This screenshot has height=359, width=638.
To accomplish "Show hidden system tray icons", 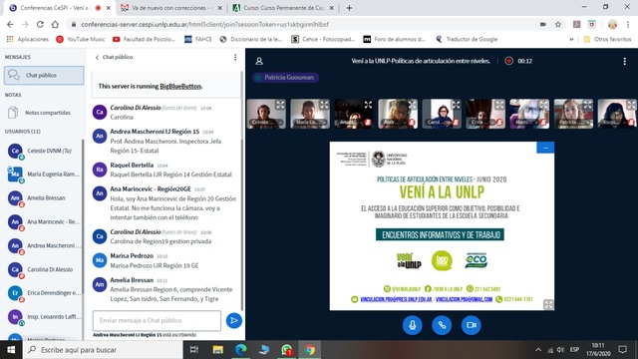I will pyautogui.click(x=538, y=350).
